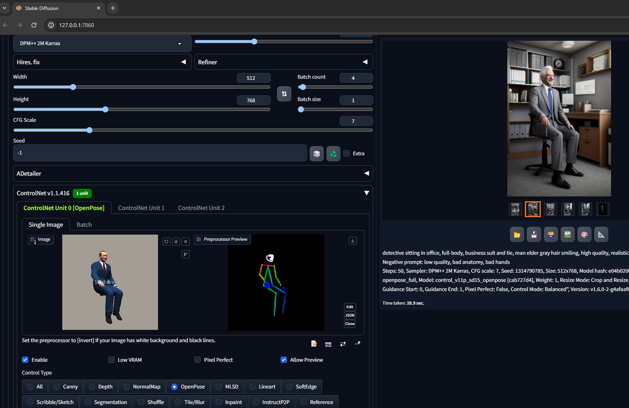Download the preprocessor preview image
Viewport: 629px width, 408px height.
353,241
